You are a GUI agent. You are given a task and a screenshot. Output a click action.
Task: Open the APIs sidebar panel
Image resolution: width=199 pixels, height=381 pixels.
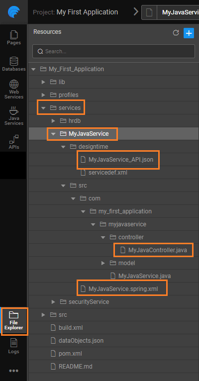coord(14,142)
